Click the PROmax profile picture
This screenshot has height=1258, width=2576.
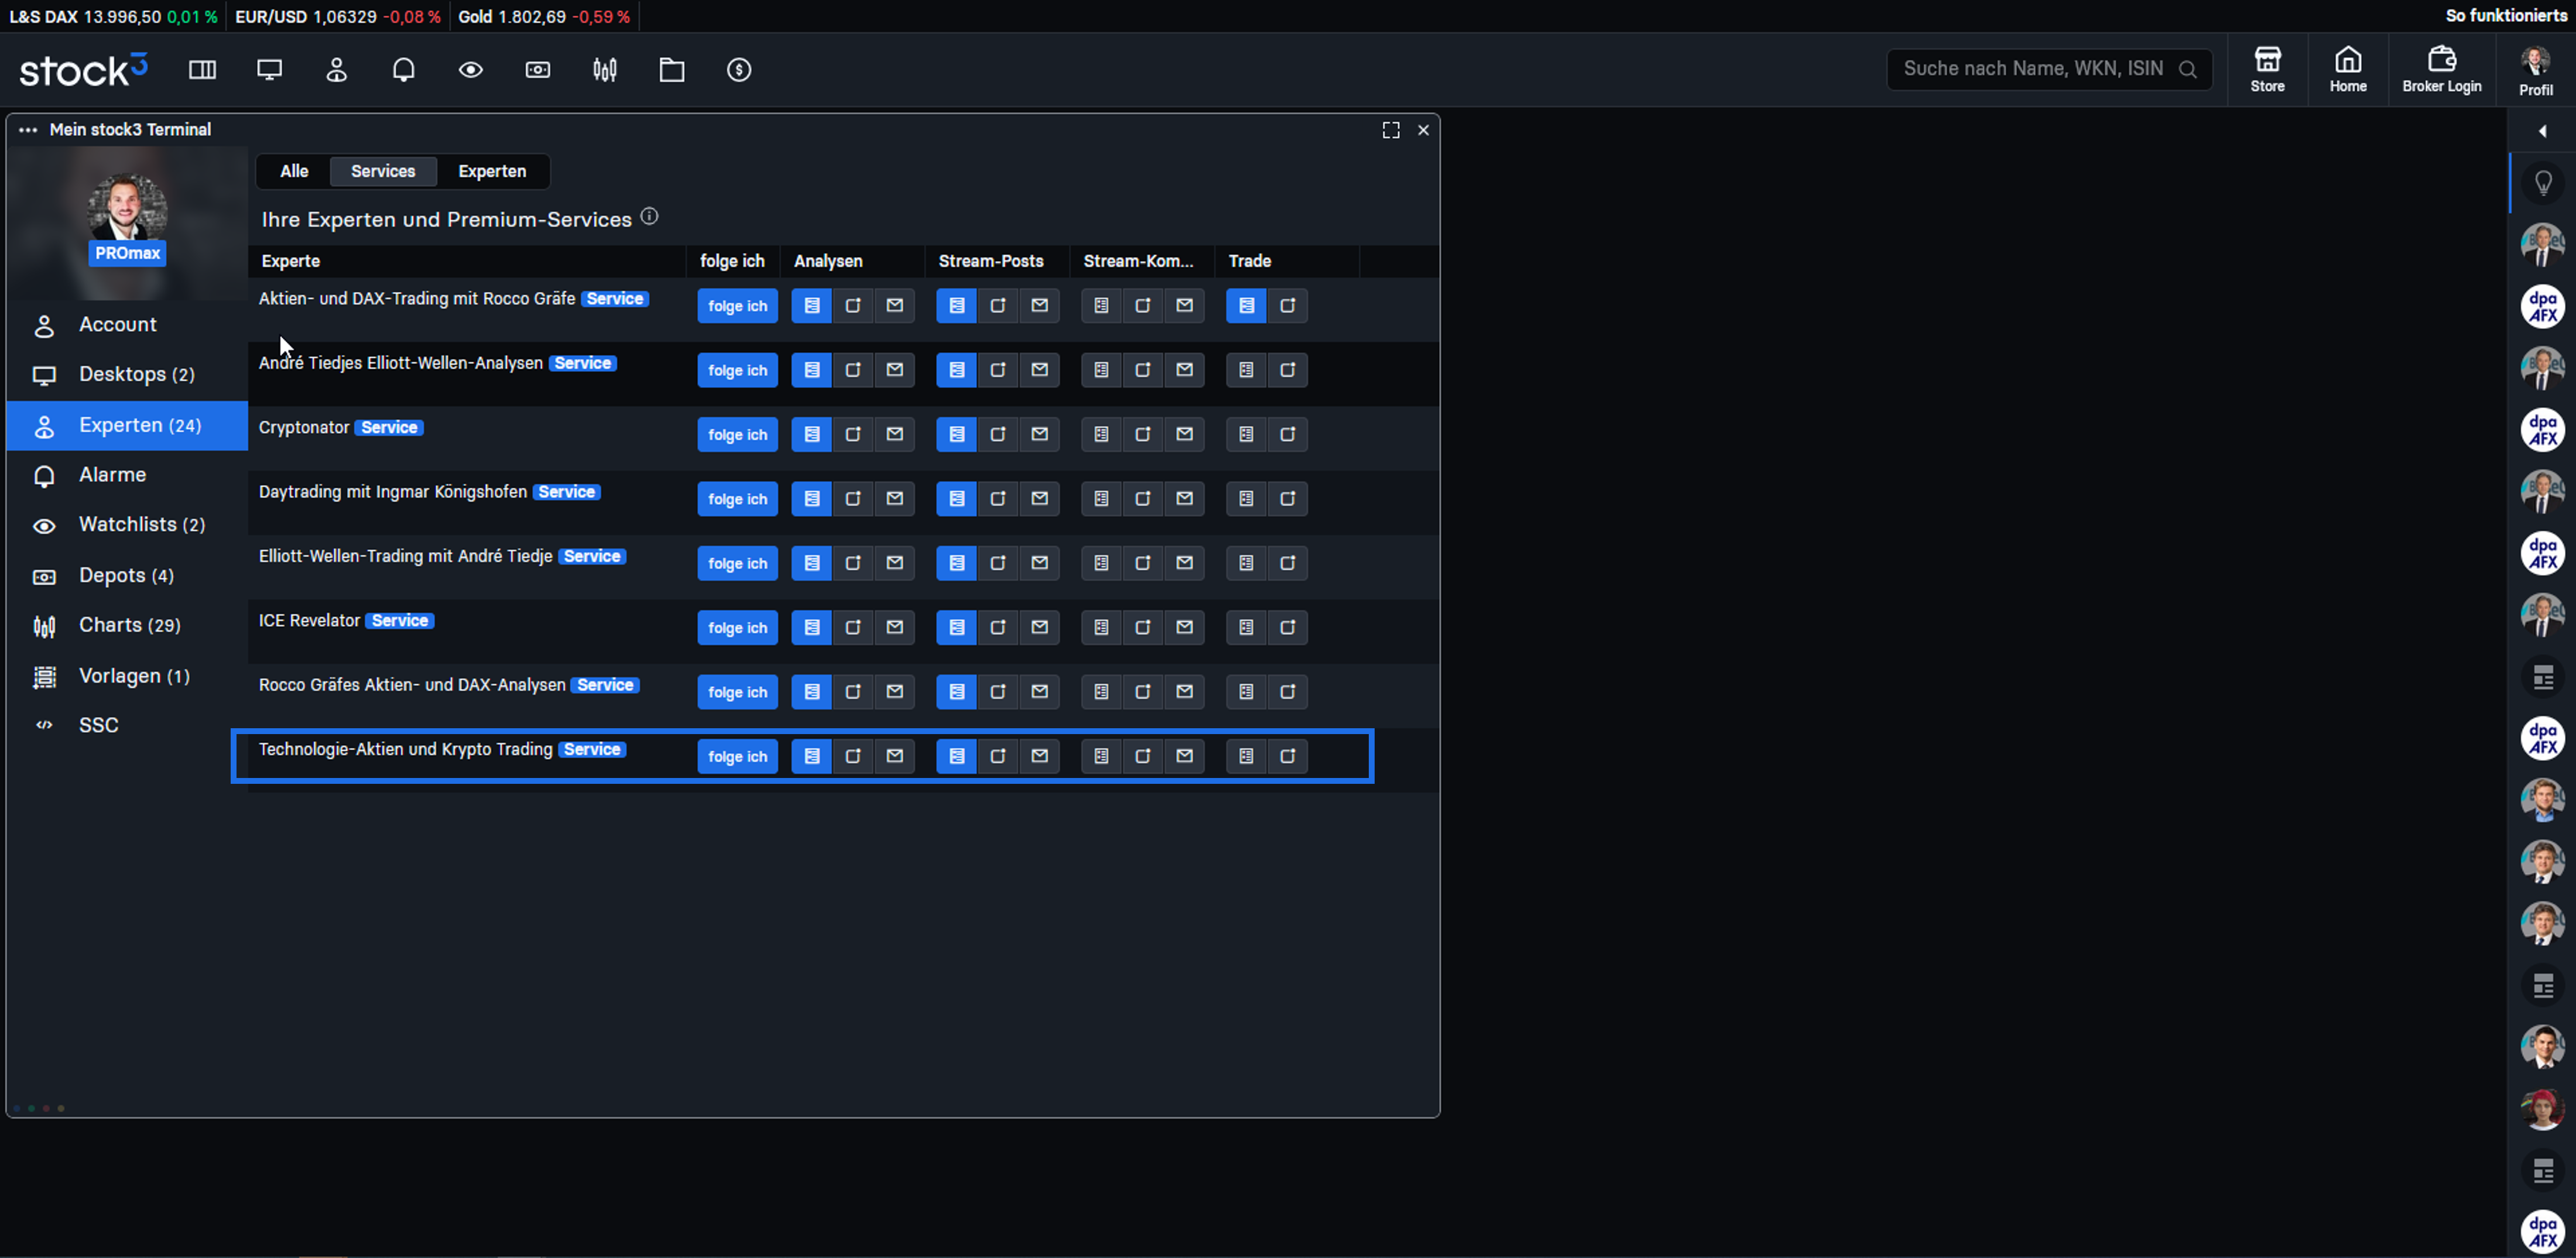(x=127, y=208)
